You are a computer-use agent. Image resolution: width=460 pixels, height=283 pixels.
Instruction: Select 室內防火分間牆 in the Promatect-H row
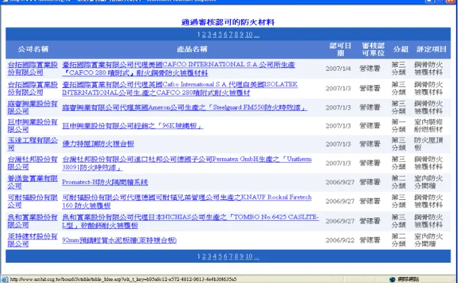pos(428,182)
